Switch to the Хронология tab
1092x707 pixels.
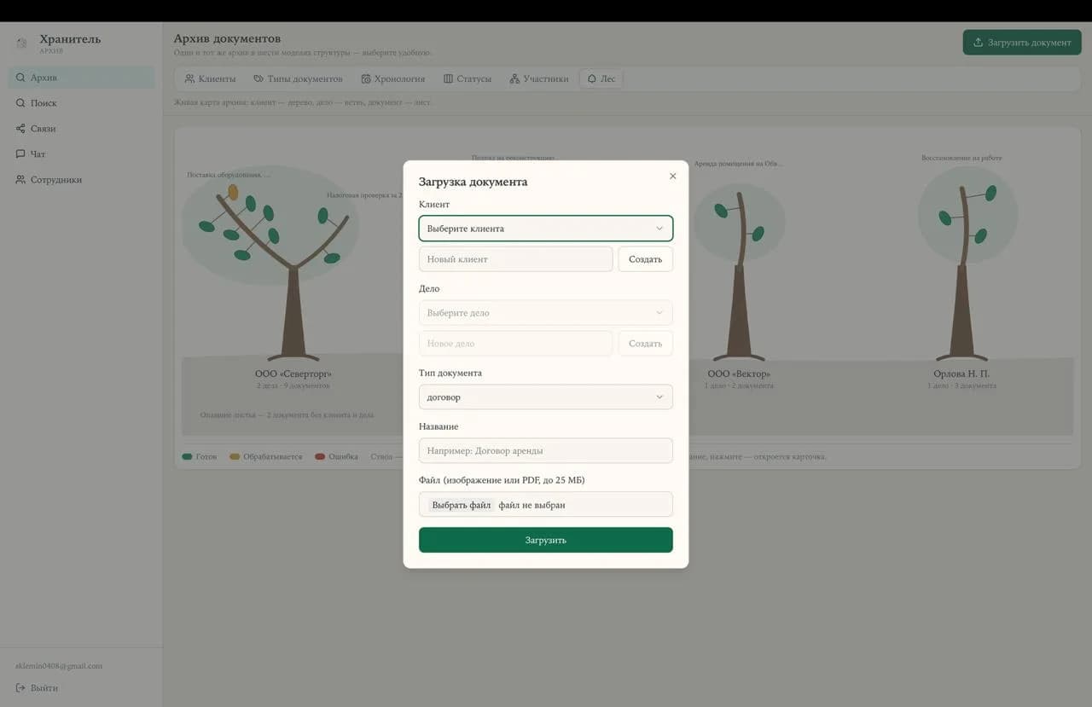pos(392,78)
